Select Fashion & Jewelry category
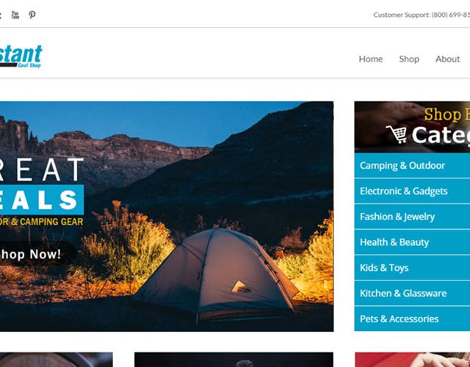This screenshot has height=367, width=470. pyautogui.click(x=412, y=217)
